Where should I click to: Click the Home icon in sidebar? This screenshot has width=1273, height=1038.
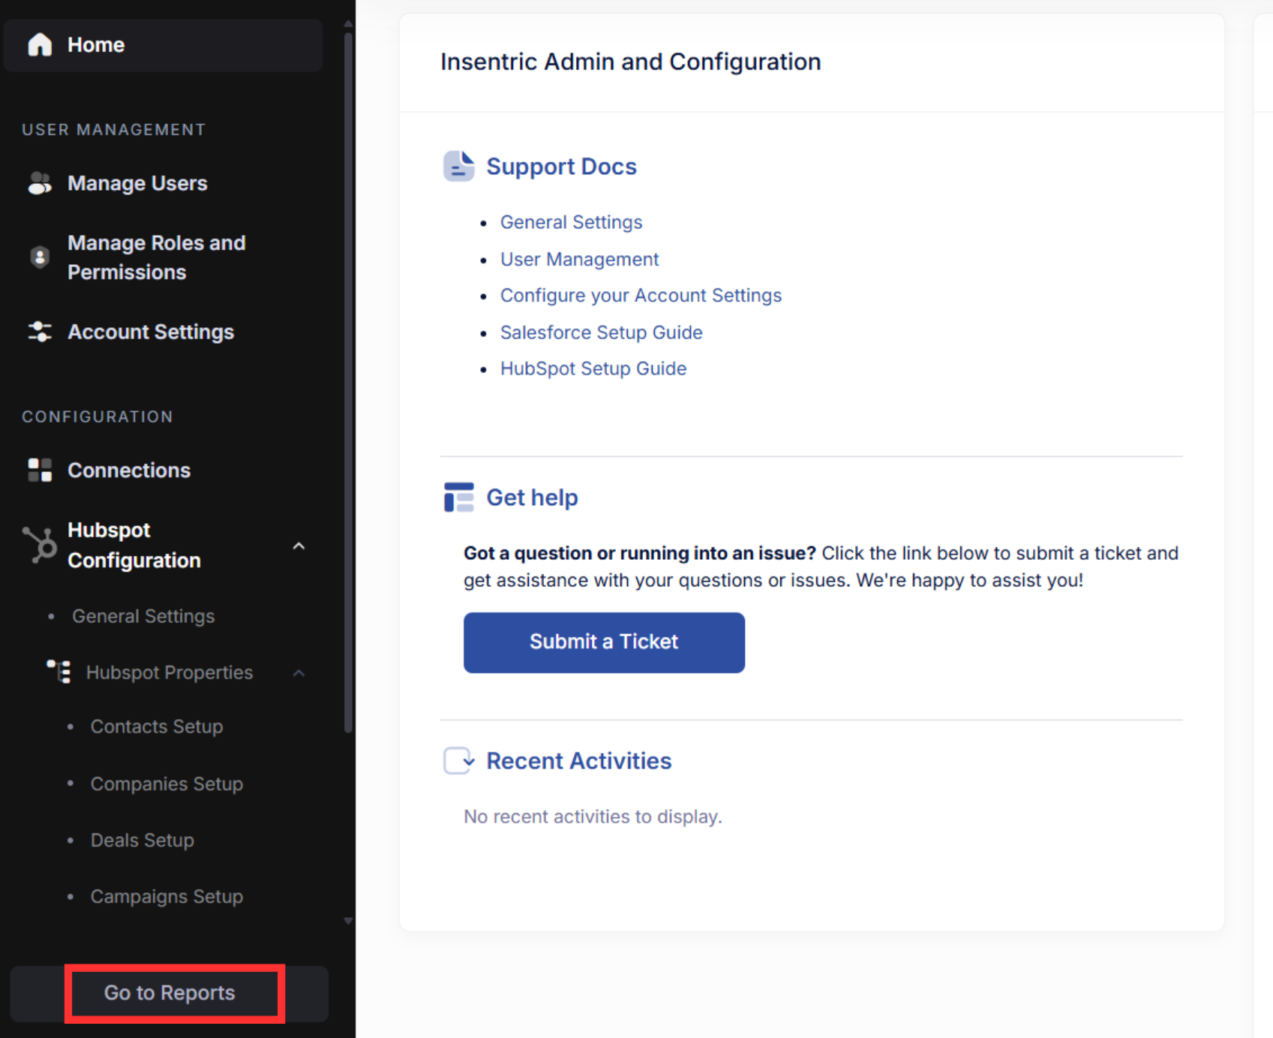point(39,44)
